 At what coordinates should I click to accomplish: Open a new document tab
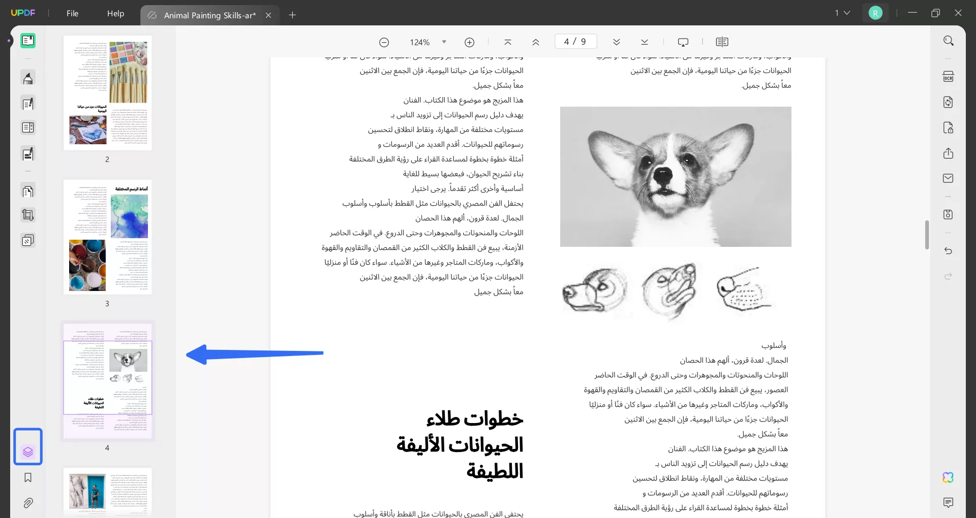click(292, 15)
